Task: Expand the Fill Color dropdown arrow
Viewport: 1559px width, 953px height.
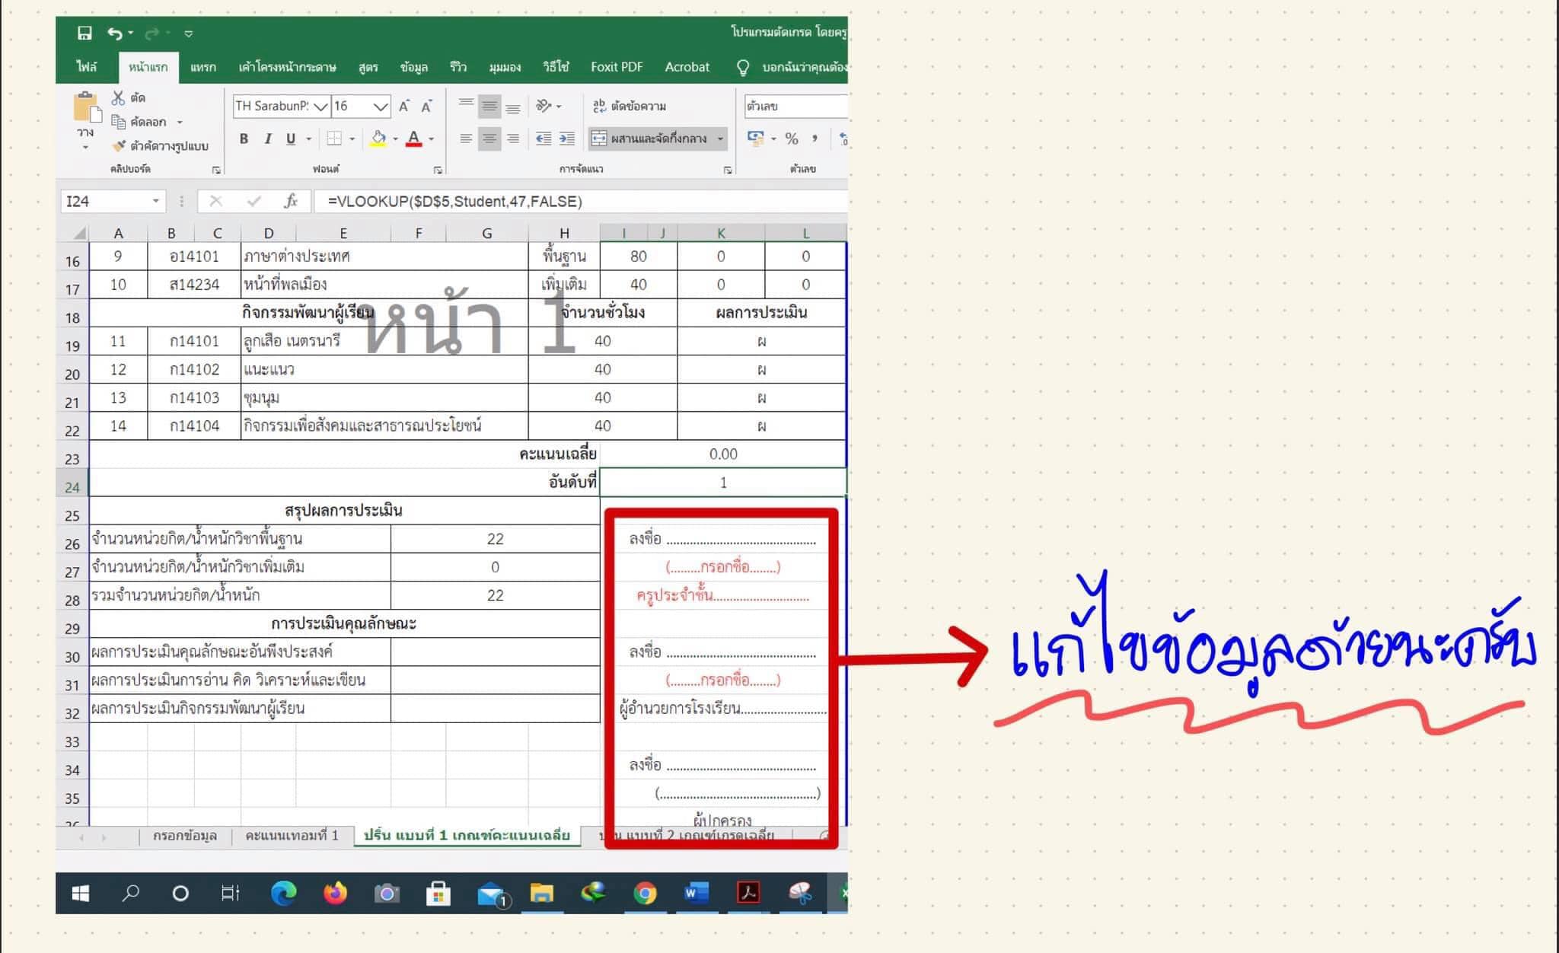Action: click(395, 139)
